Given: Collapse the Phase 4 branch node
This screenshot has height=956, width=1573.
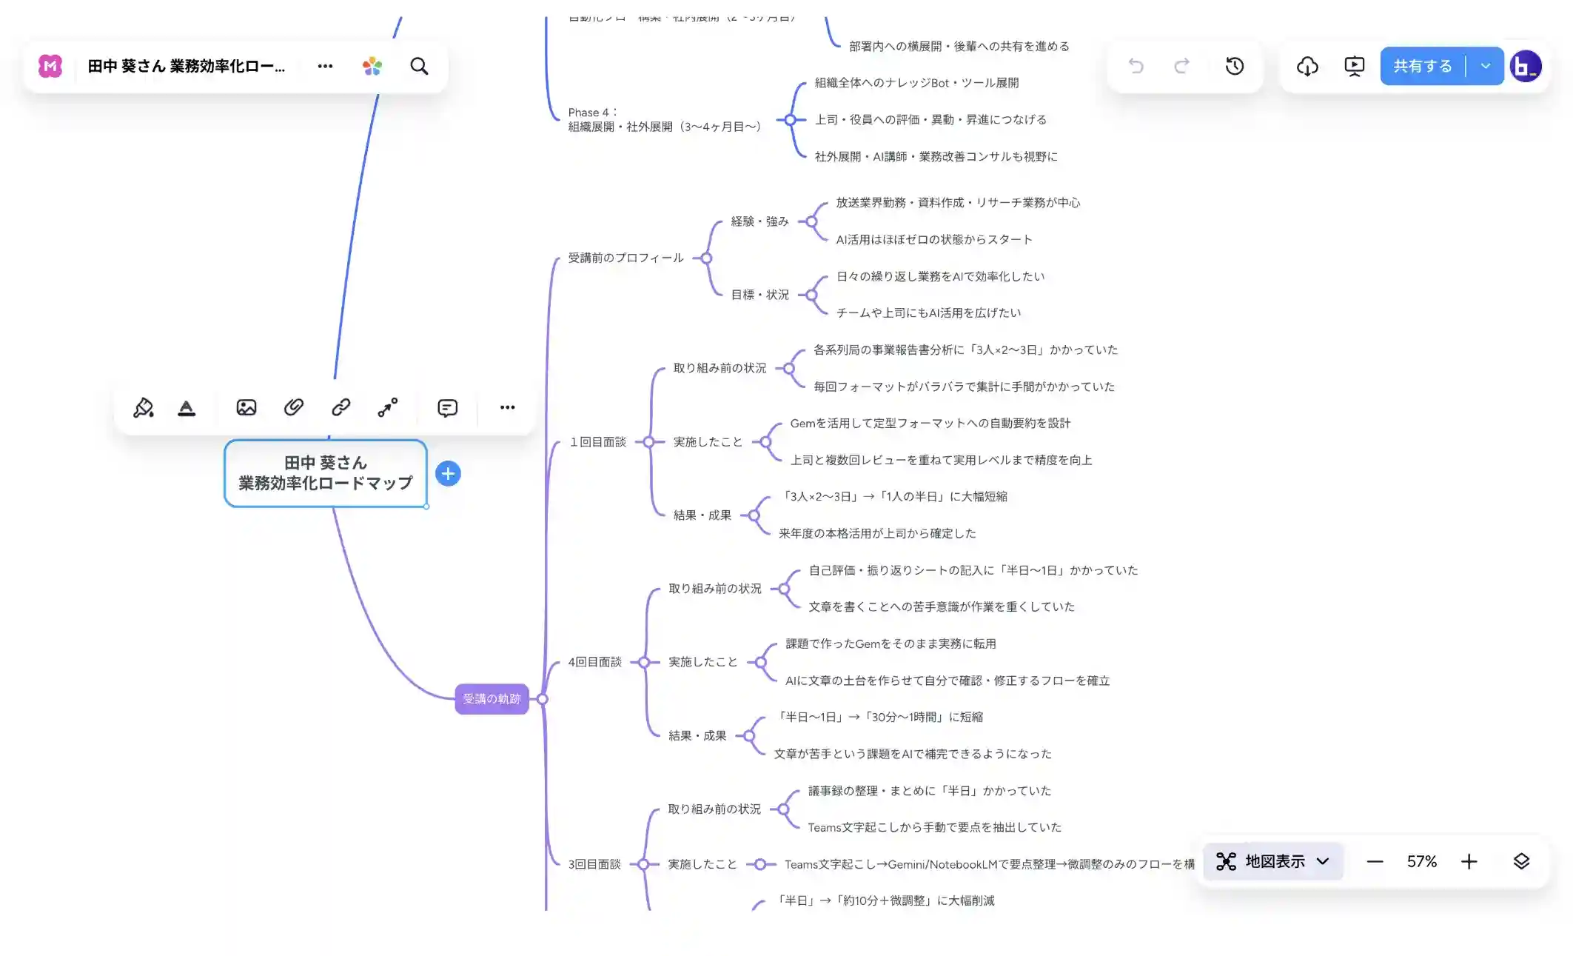Looking at the screenshot, I should pos(791,120).
